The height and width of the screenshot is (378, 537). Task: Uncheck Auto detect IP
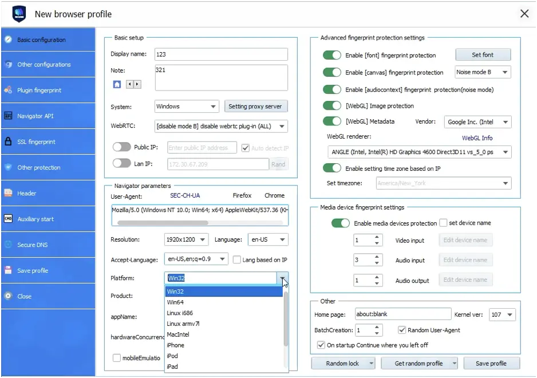(245, 148)
